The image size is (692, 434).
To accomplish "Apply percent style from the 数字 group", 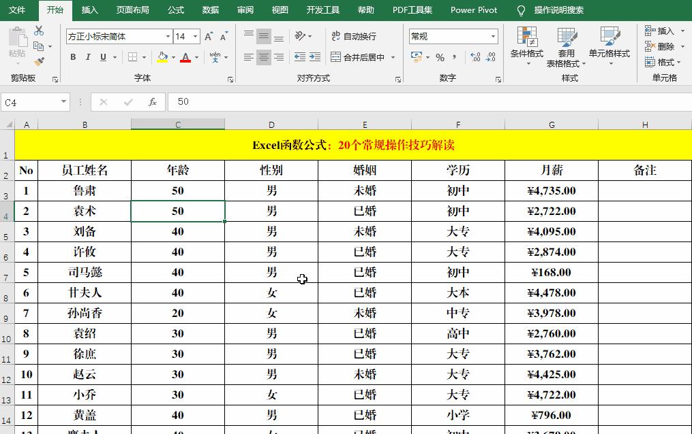I will coord(440,57).
